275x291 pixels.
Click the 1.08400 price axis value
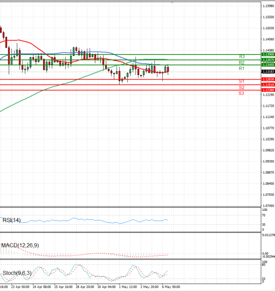tap(269, 183)
